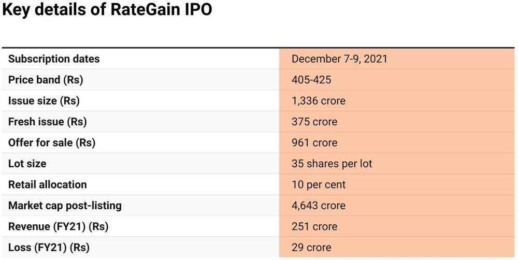The image size is (518, 260).
Task: Select the Market cap post-listing label
Action: (65, 206)
